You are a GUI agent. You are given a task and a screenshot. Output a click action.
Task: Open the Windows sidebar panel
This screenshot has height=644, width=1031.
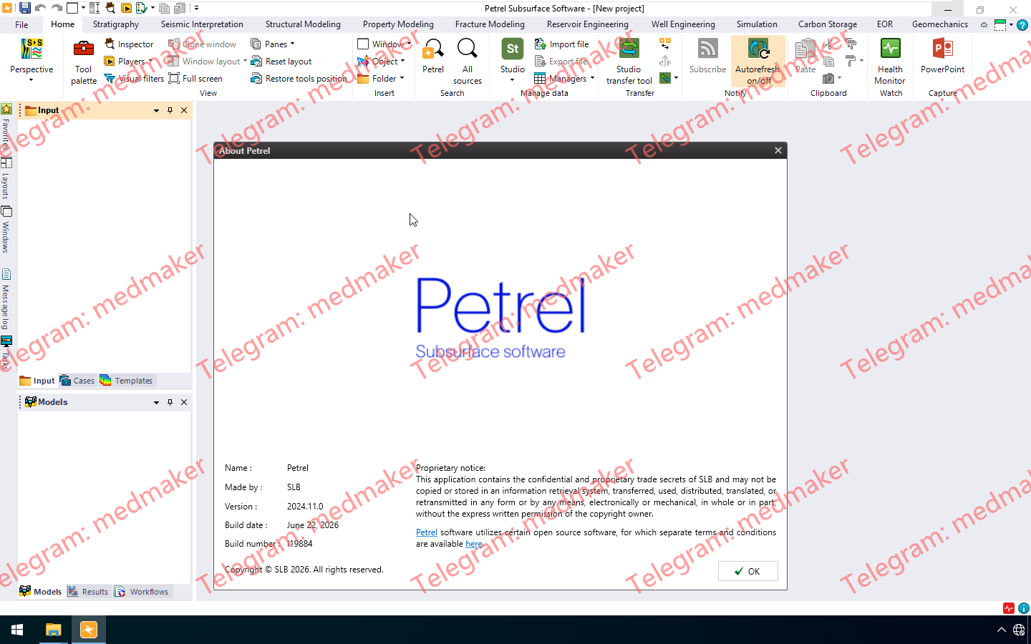tap(6, 230)
